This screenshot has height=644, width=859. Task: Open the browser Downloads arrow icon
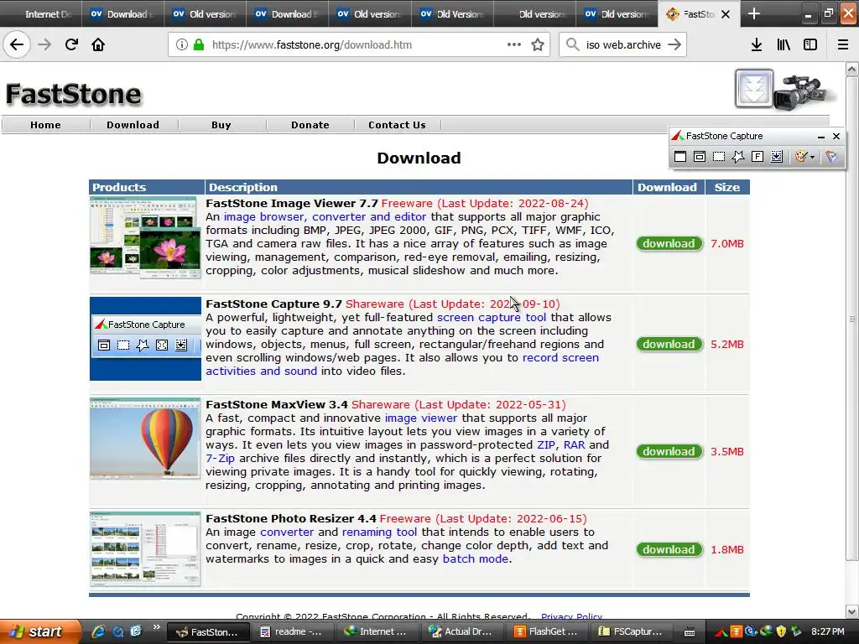[x=757, y=45]
